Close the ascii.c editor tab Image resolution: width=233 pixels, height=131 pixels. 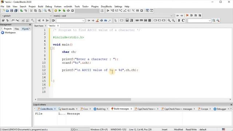pos(58,26)
